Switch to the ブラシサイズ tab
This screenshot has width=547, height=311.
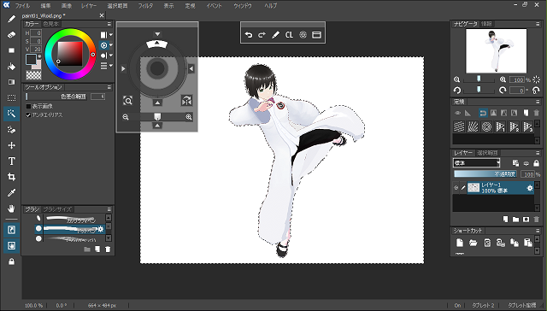57,209
